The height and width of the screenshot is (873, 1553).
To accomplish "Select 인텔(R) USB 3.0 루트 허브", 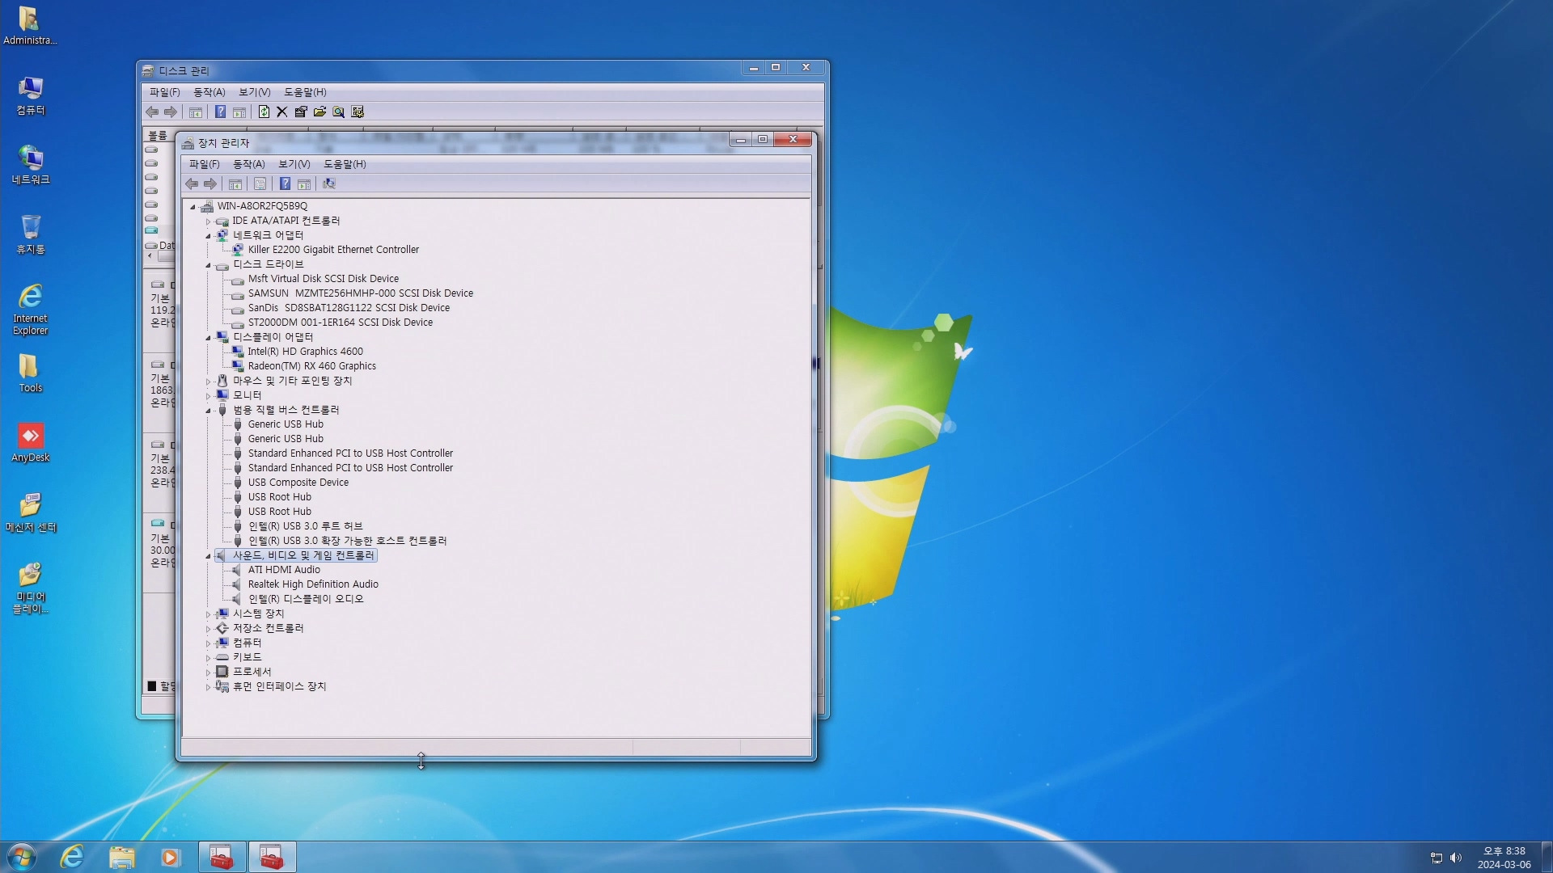I will coord(306,526).
